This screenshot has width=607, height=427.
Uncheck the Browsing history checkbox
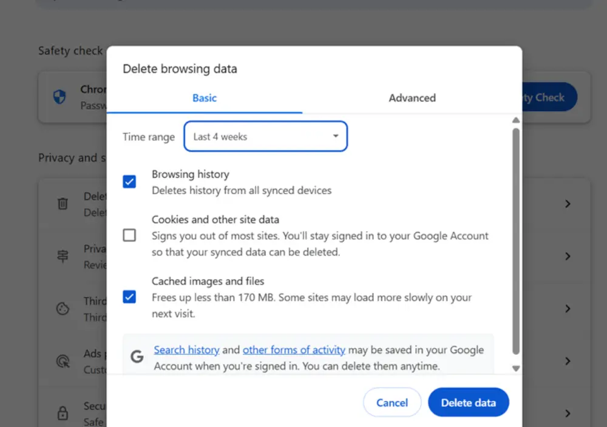tap(129, 181)
